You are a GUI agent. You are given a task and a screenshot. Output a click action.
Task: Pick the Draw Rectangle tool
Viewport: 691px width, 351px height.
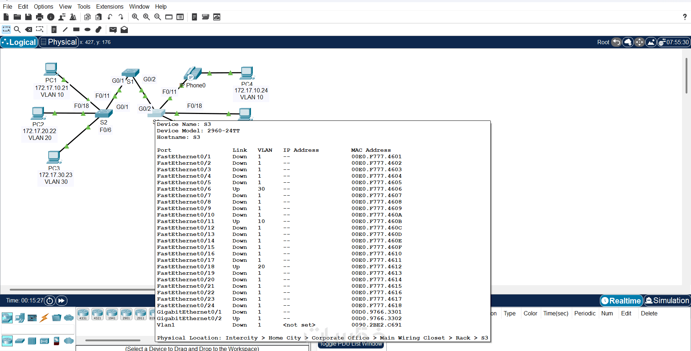pyautogui.click(x=76, y=29)
